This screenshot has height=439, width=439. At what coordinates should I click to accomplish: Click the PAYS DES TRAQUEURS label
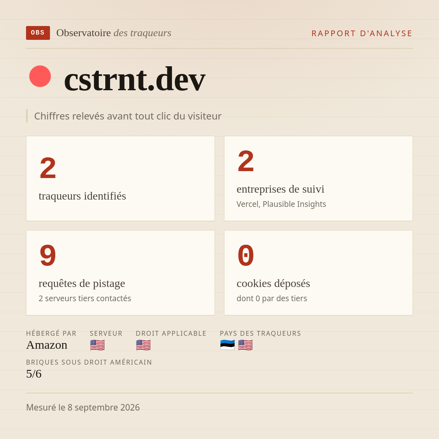coord(261,333)
